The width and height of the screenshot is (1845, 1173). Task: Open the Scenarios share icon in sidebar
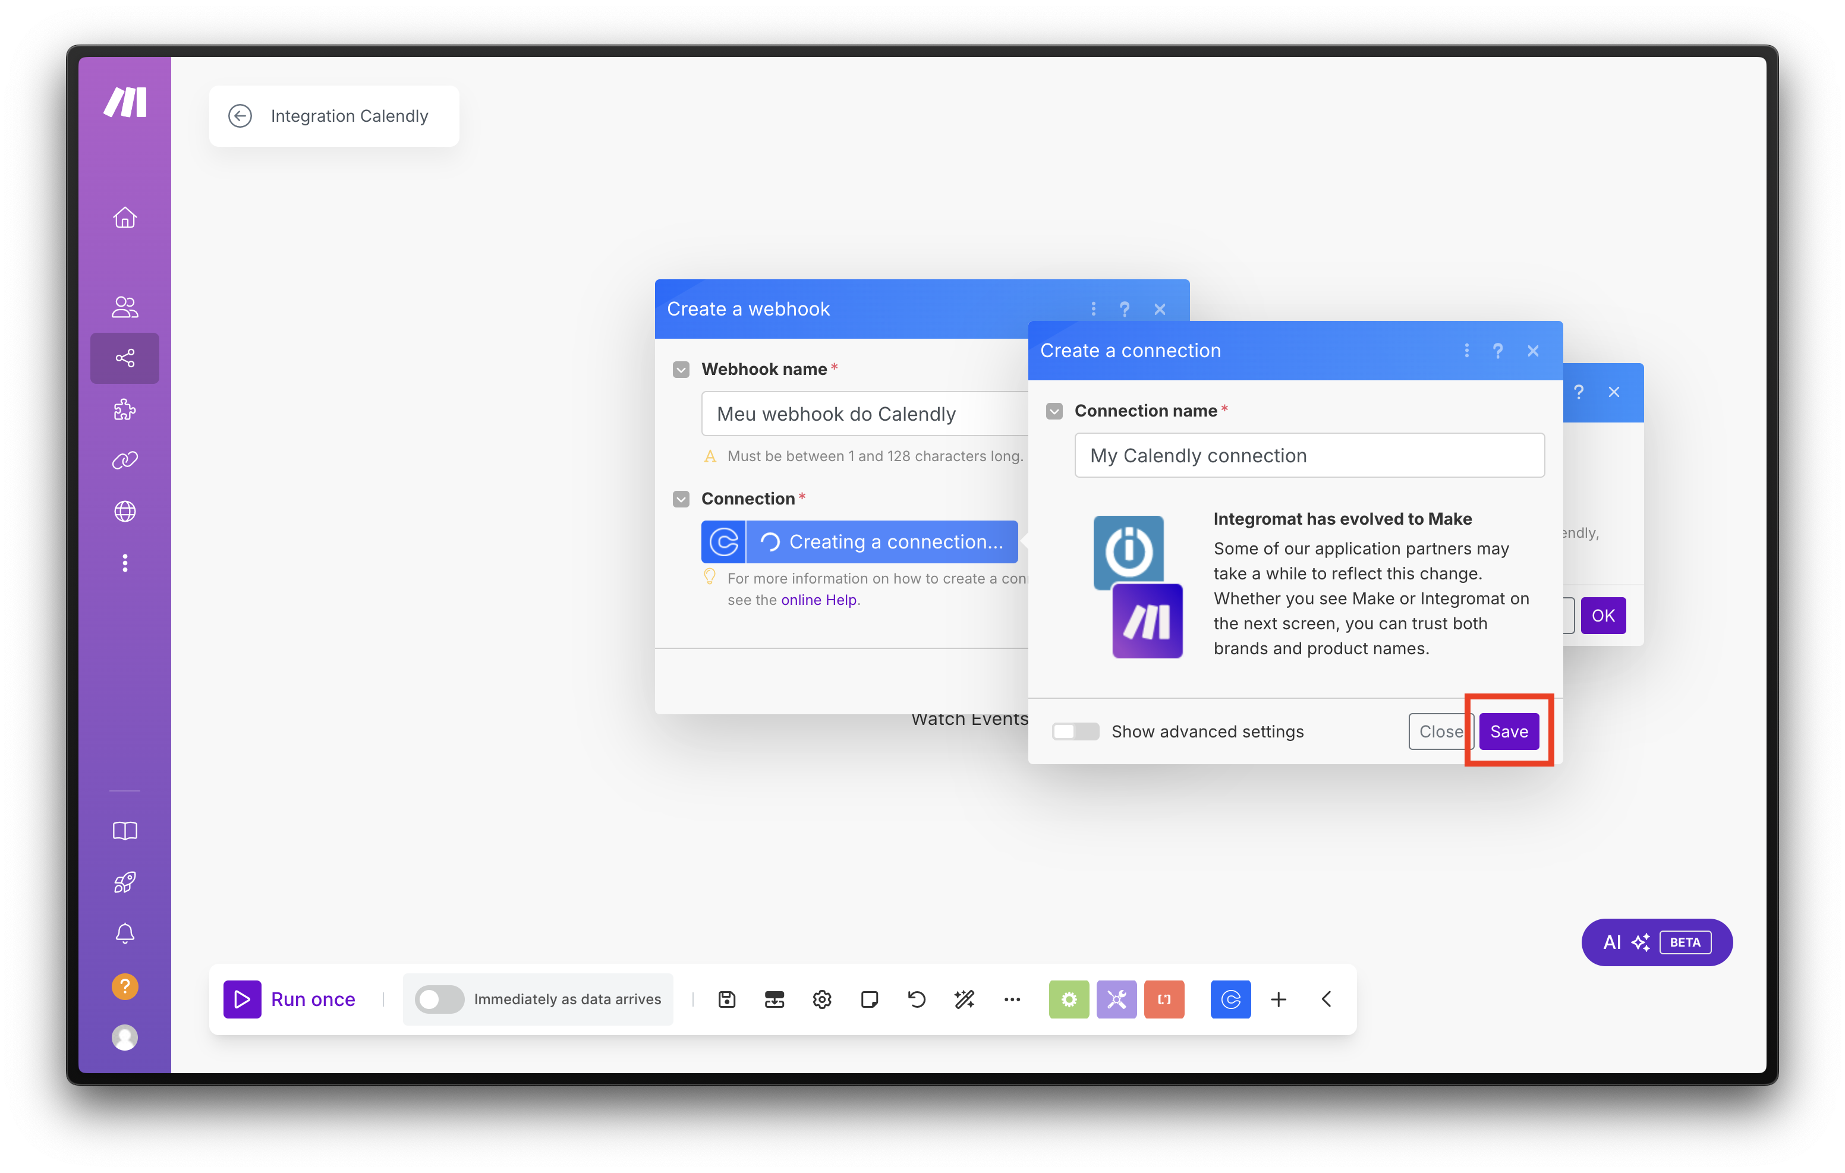tap(124, 358)
